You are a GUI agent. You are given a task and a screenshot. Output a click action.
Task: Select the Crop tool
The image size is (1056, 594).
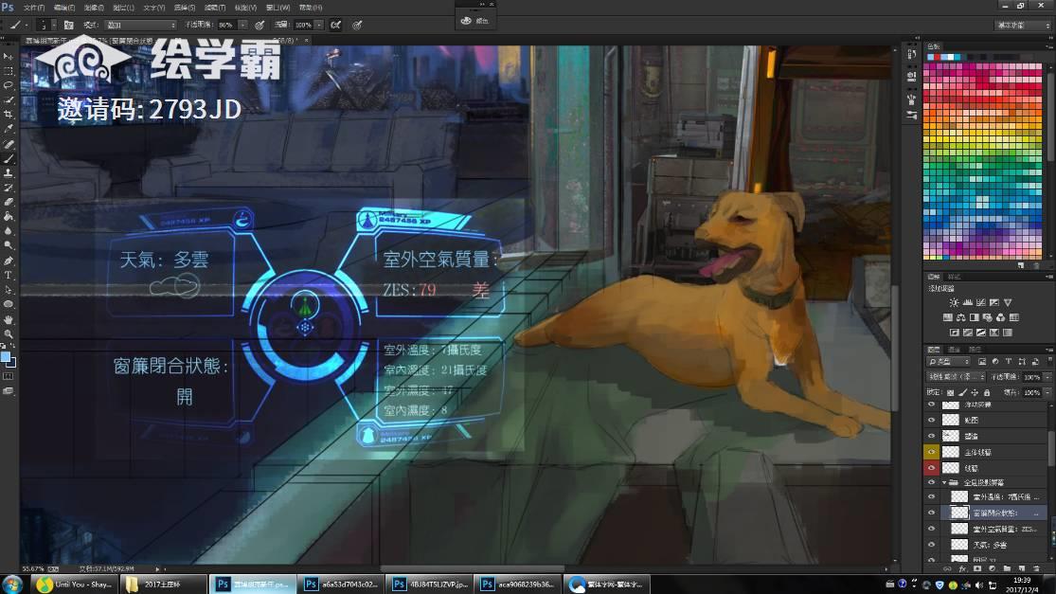point(9,115)
